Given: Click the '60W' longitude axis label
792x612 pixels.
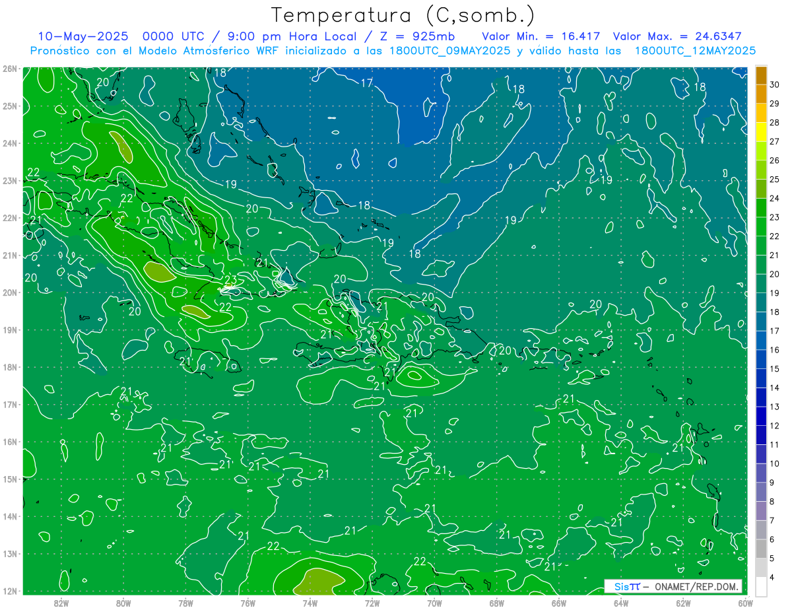Looking at the screenshot, I should (x=745, y=603).
